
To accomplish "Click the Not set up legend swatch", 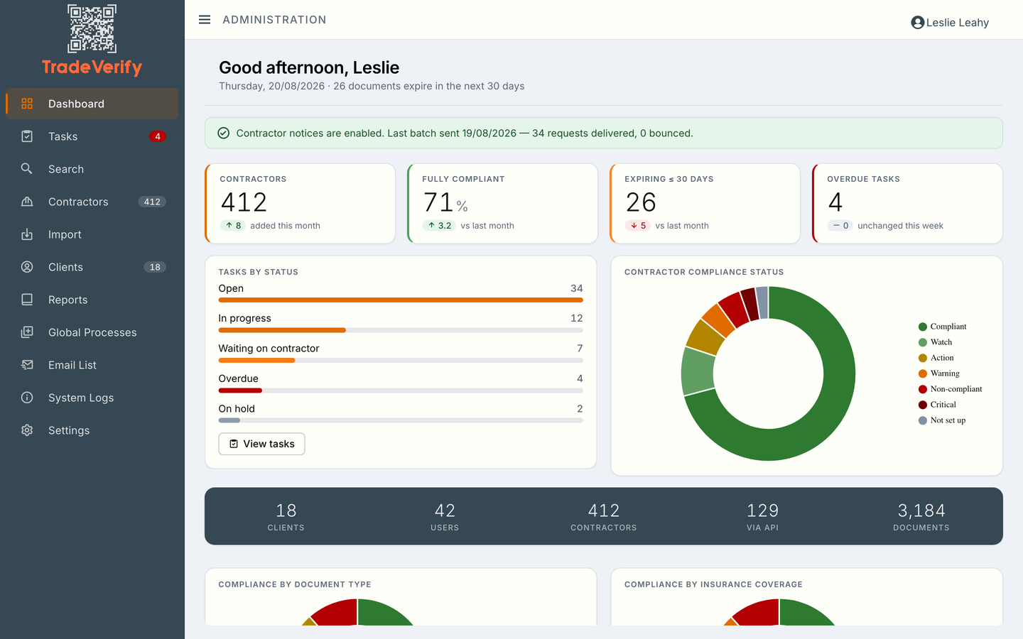I will pos(923,420).
